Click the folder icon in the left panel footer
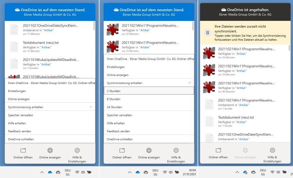 (23, 150)
